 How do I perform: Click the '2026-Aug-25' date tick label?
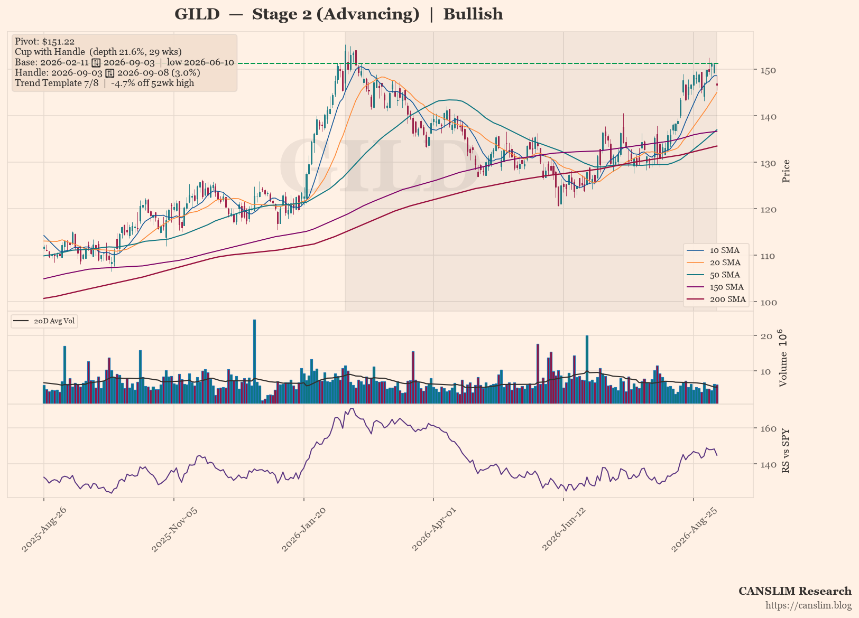694,530
